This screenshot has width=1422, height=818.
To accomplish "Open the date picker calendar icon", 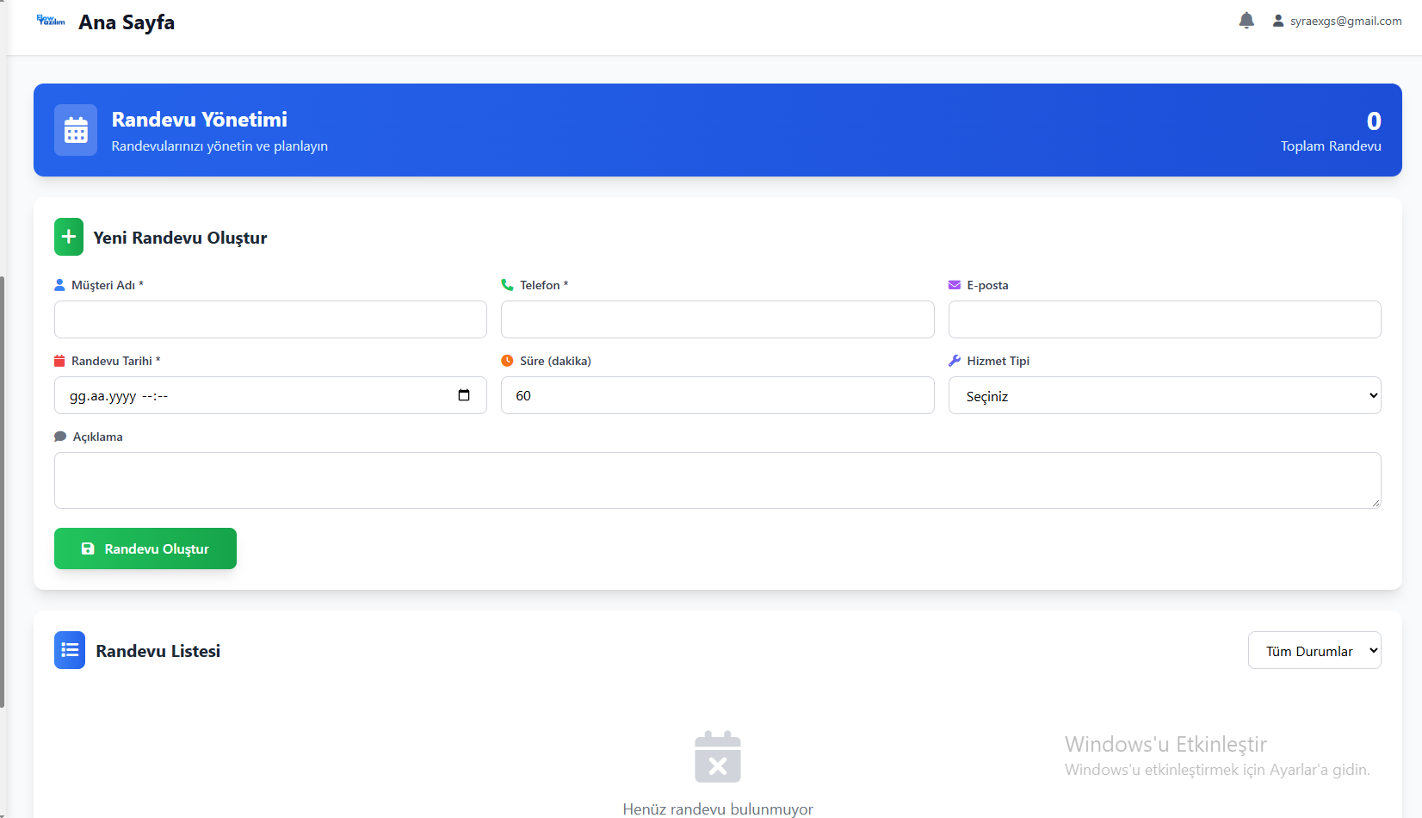I will point(464,395).
